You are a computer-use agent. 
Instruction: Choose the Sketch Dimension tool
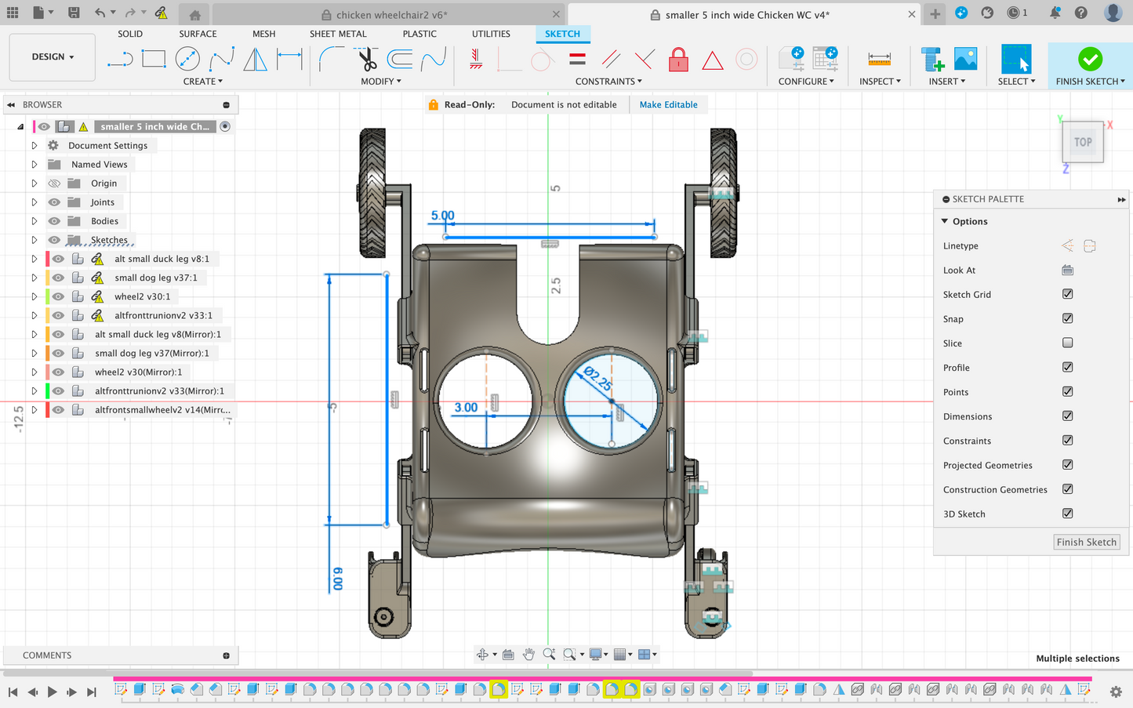point(289,59)
